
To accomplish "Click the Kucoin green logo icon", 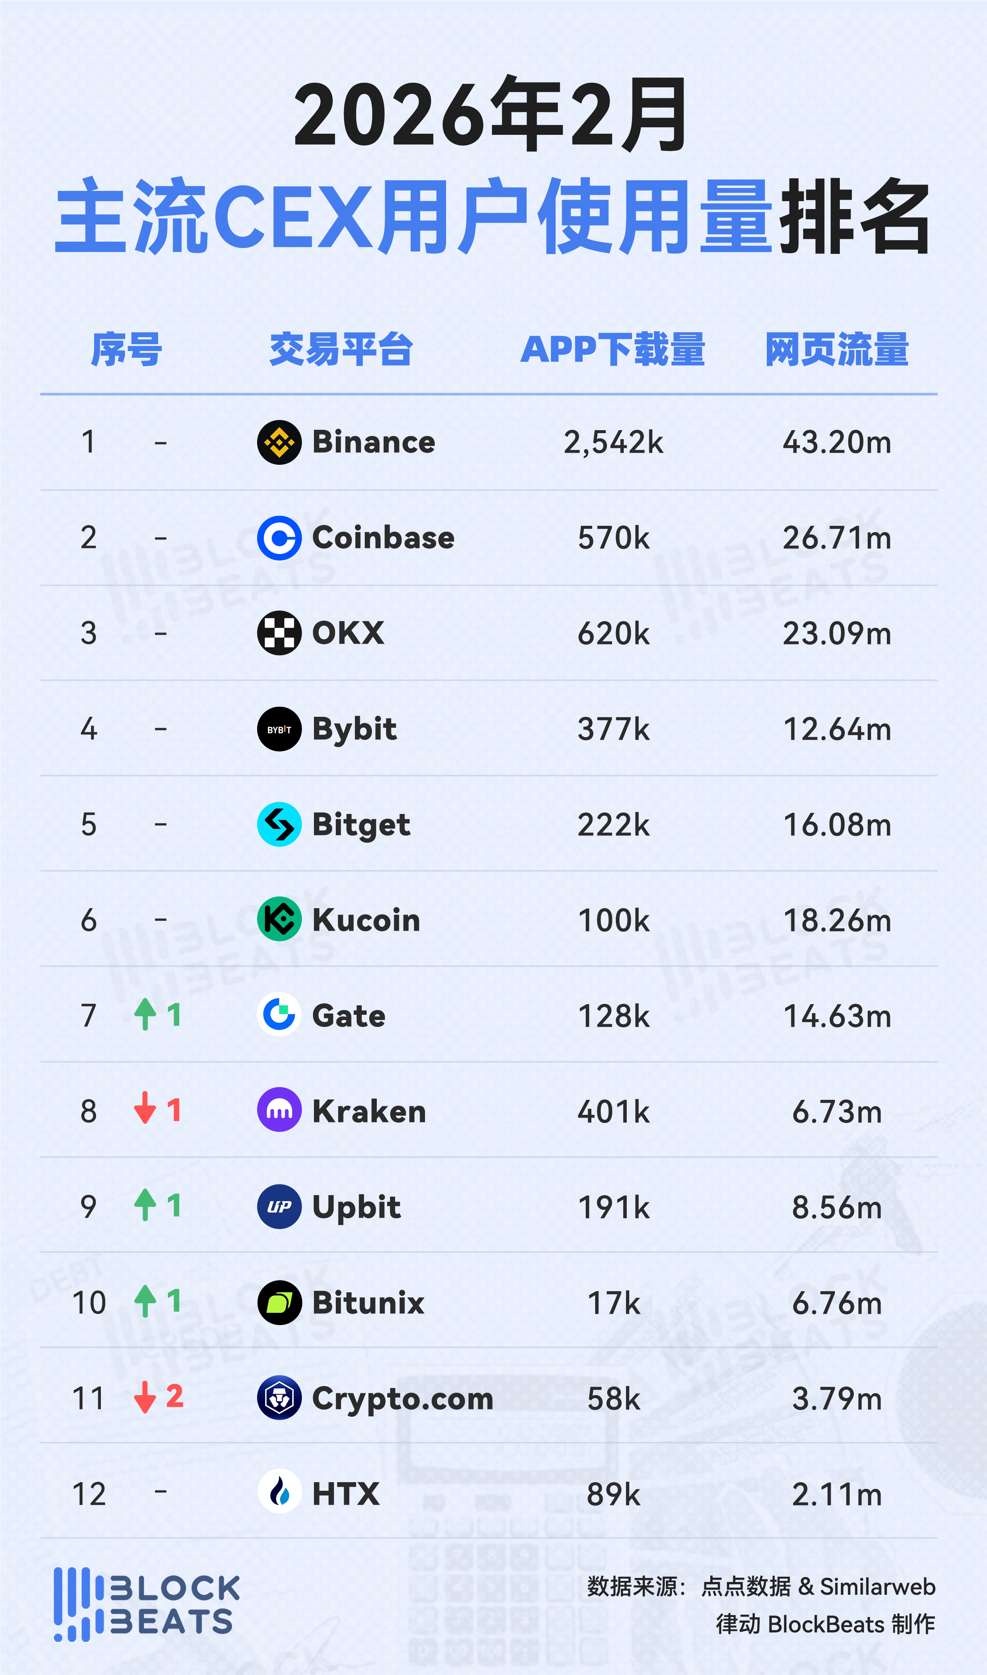I will 279,920.
